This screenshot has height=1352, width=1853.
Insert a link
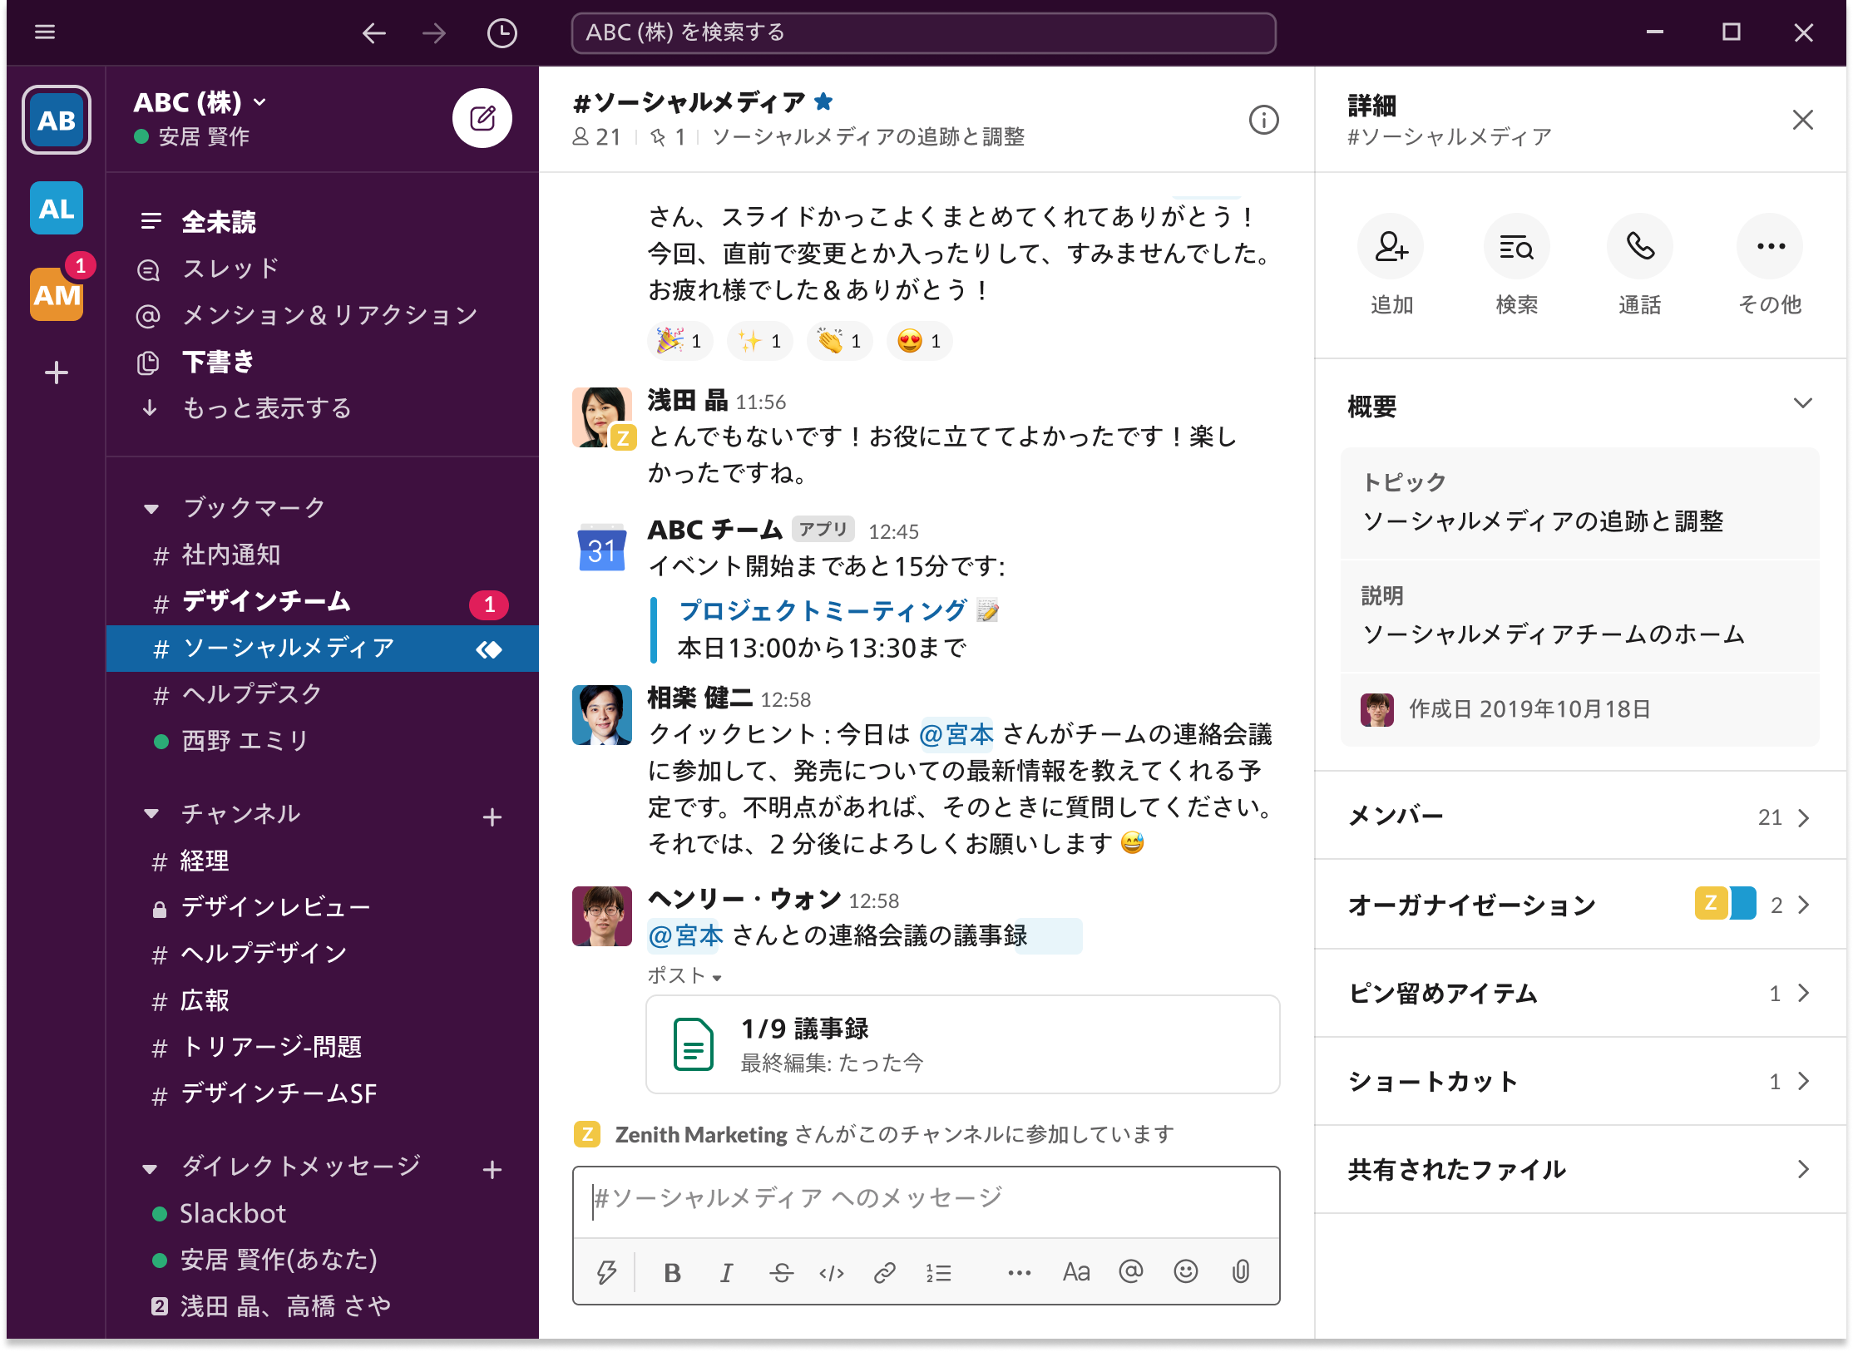(x=884, y=1272)
